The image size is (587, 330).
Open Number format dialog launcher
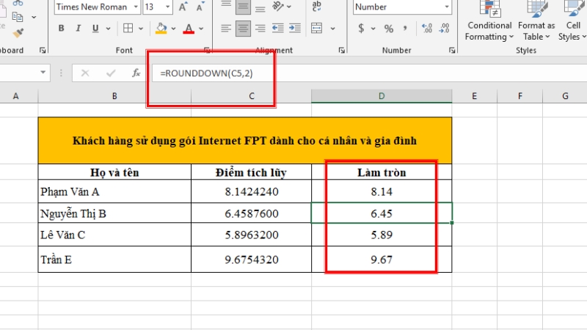pos(452,50)
